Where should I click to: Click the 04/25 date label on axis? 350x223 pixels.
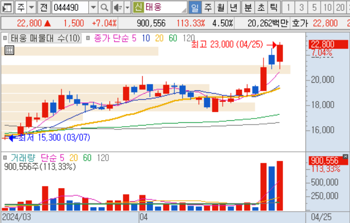coord(321,217)
